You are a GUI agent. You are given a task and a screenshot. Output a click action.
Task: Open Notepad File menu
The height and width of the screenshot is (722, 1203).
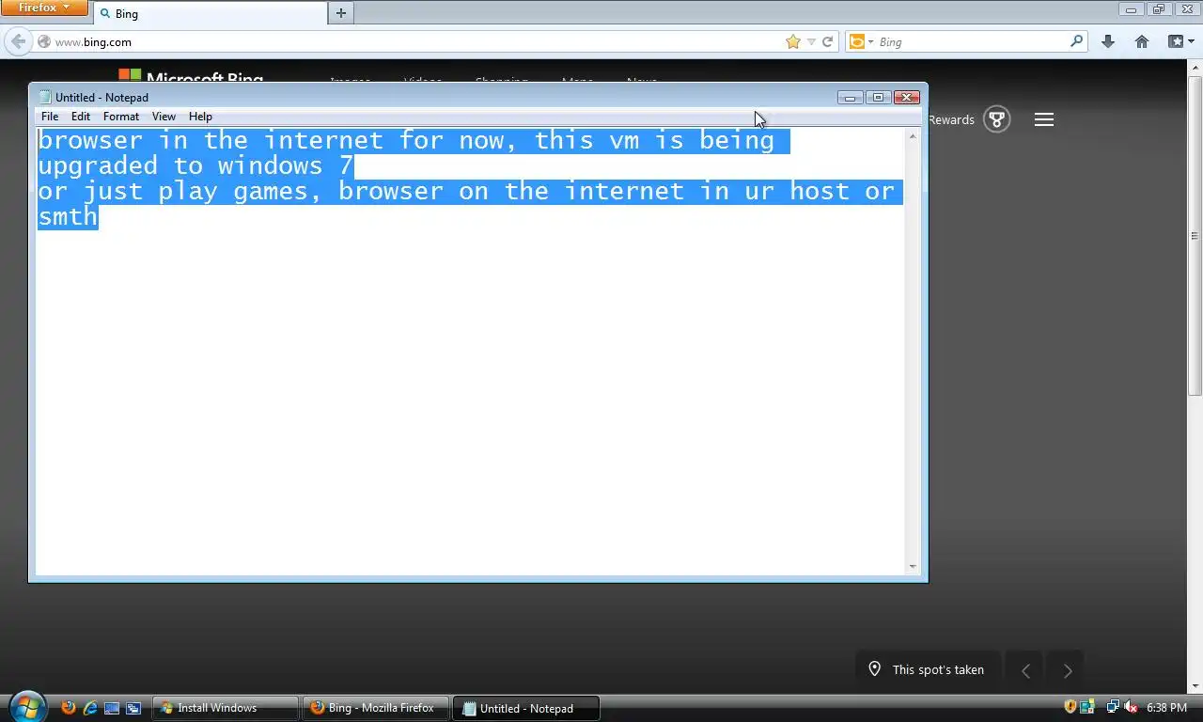coord(50,117)
